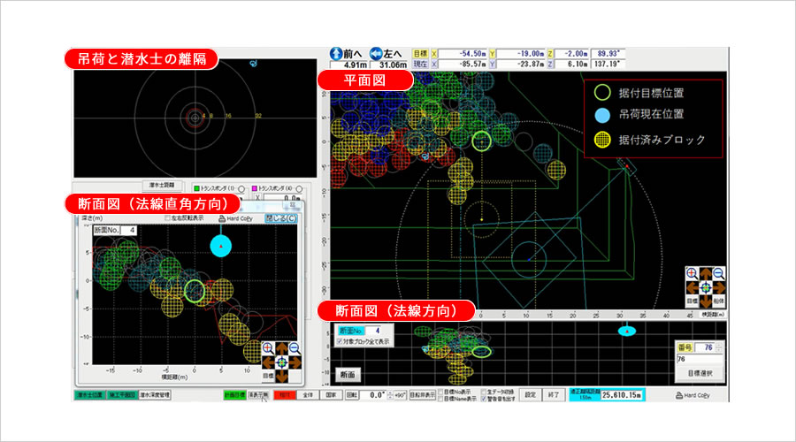Click the 目標非表示 button
Image resolution: width=796 pixels, height=442 pixels.
point(423,395)
